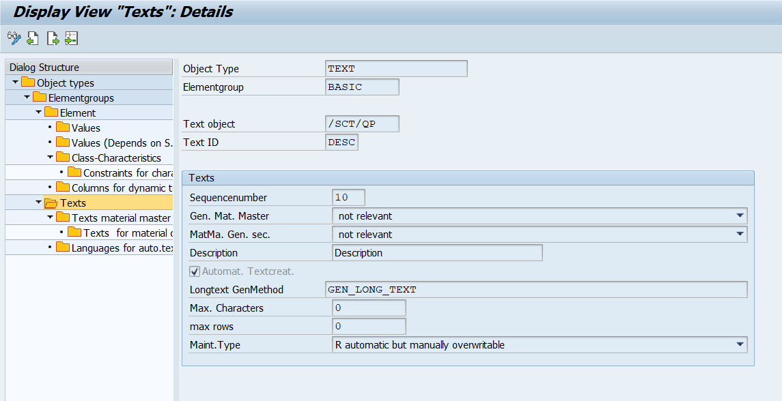
Task: Open the Gen. Mat. Master dropdown
Action: tap(740, 216)
